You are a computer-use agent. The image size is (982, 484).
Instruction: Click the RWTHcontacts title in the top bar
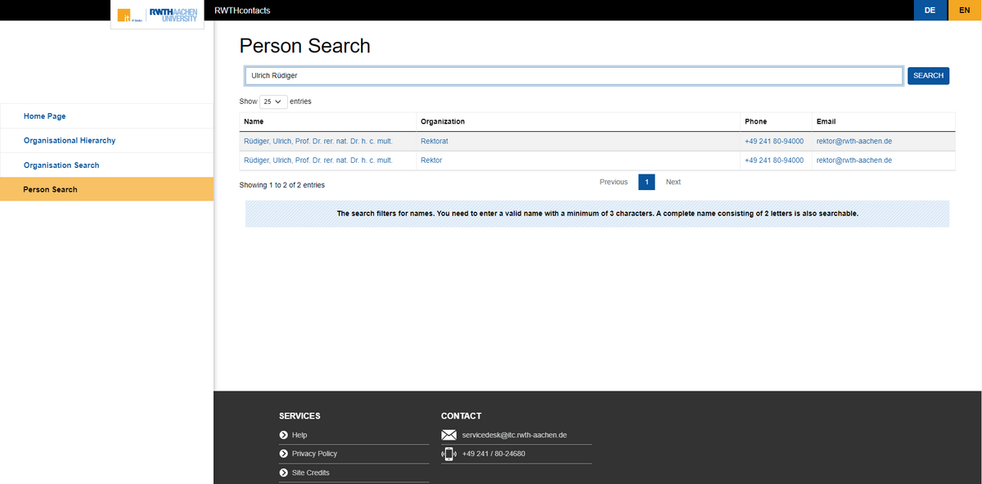tap(242, 11)
